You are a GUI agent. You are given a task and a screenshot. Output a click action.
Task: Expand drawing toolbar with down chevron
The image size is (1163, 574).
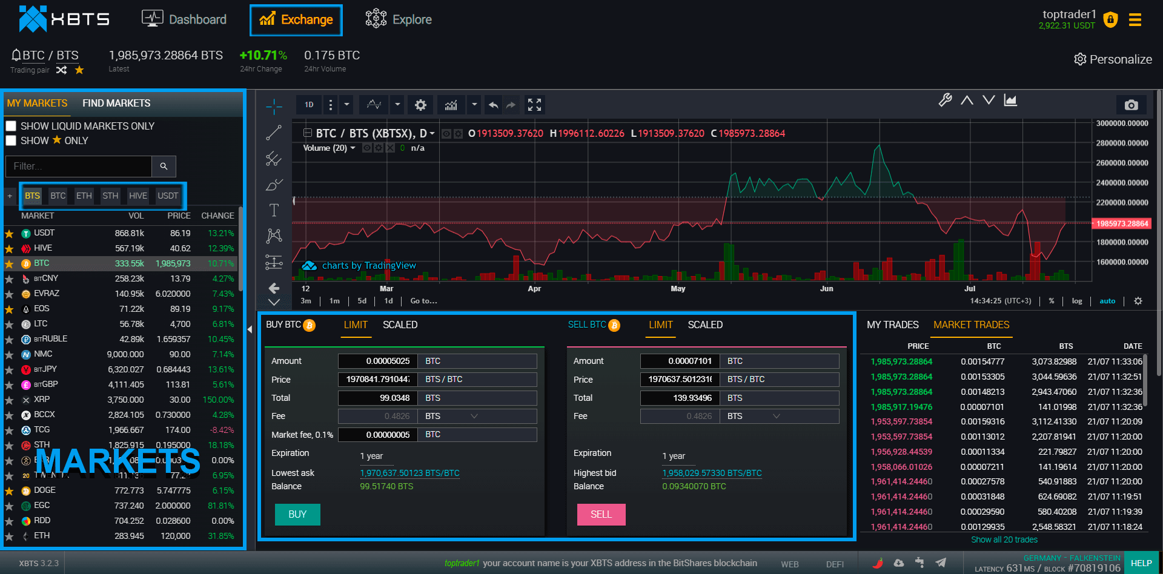[274, 302]
